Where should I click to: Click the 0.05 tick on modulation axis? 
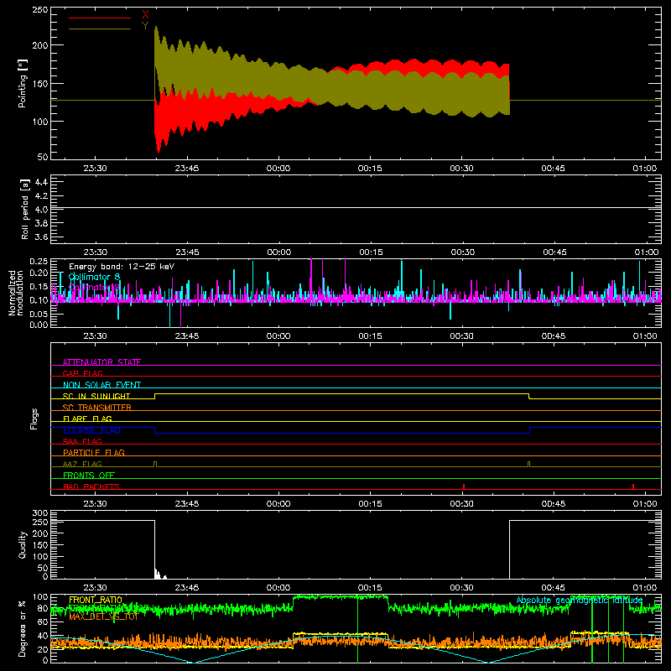pyautogui.click(x=39, y=314)
